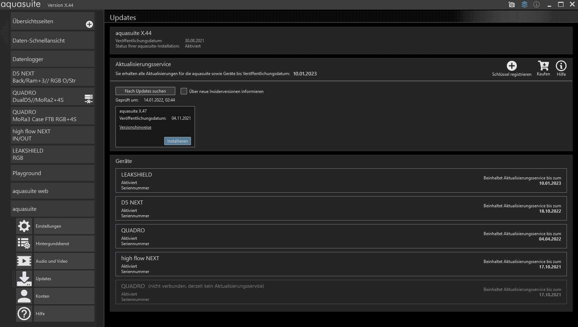Open the info icon in title bar
Screen dimensions: 578x327
coord(537,5)
